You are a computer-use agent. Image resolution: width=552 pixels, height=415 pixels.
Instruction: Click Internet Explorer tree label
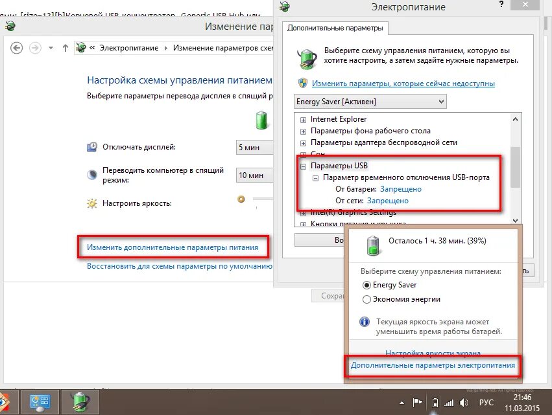point(339,119)
